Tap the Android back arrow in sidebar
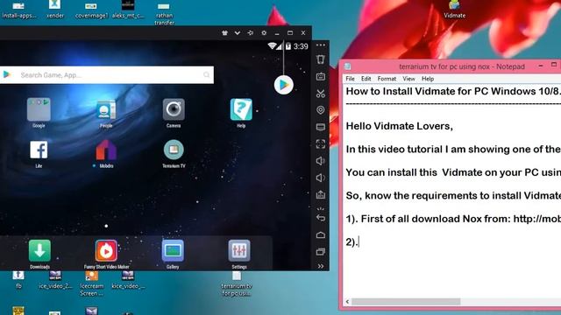The image size is (561, 315). [321, 217]
